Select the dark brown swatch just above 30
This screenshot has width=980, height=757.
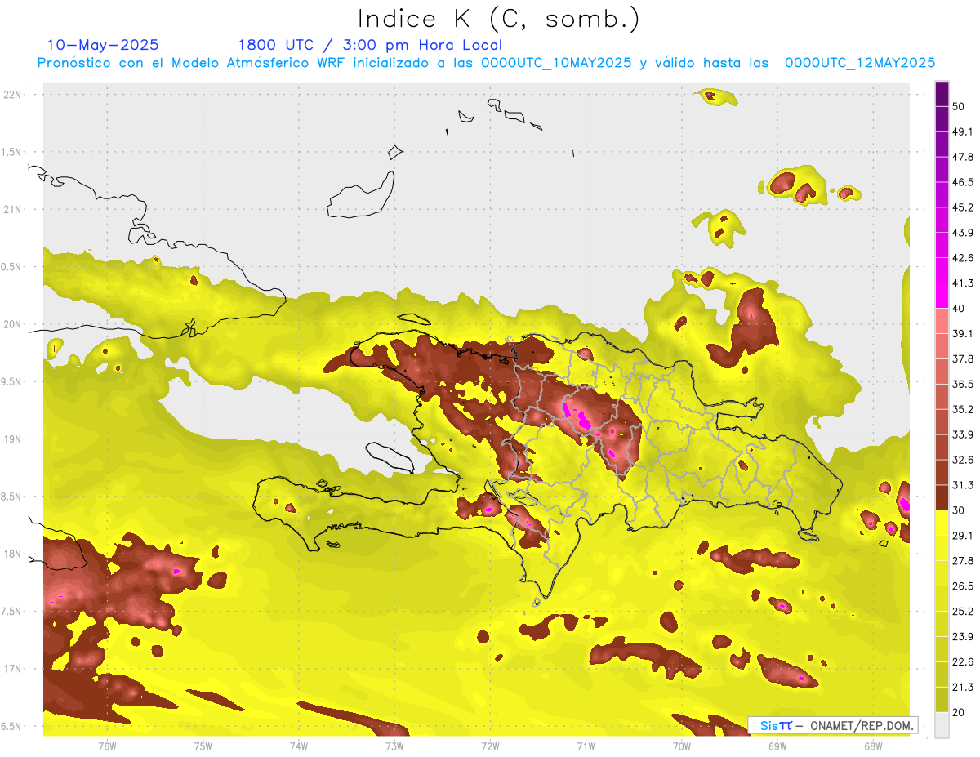tap(942, 498)
